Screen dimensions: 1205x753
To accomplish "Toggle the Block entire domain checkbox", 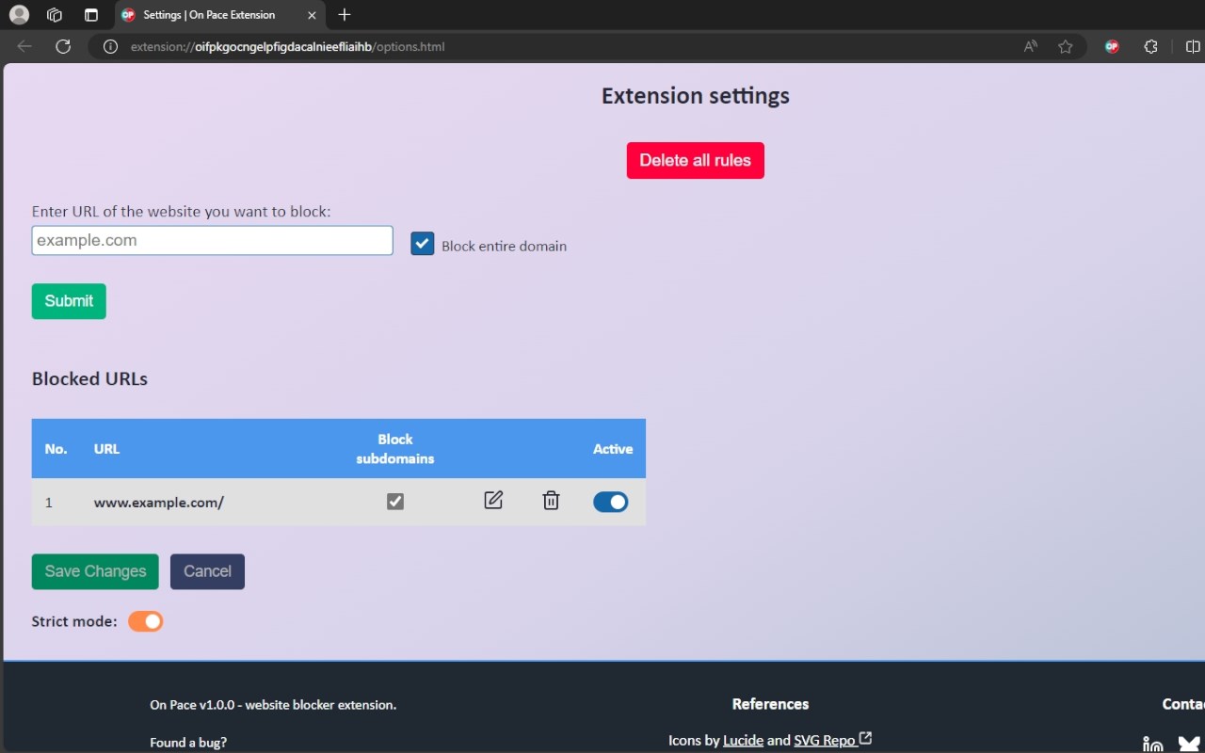I will [422, 244].
